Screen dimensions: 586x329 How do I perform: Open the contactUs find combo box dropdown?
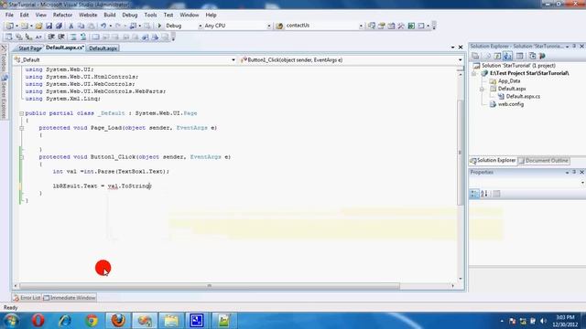[x=361, y=26]
